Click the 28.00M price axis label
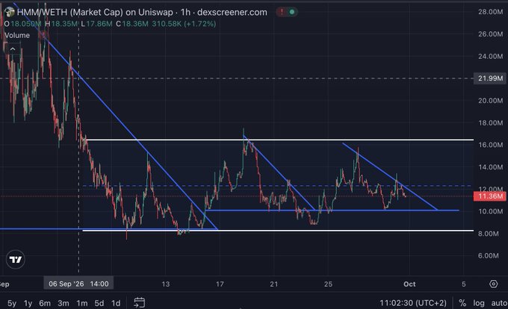Viewport: 508px width, 309px height. (x=491, y=12)
